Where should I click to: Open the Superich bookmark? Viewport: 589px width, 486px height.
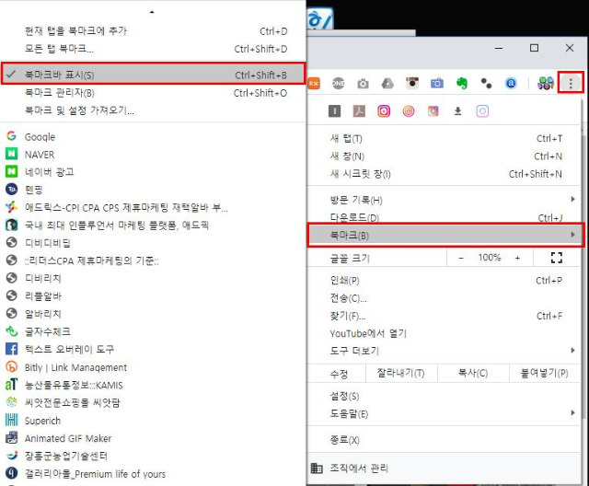tap(154, 421)
